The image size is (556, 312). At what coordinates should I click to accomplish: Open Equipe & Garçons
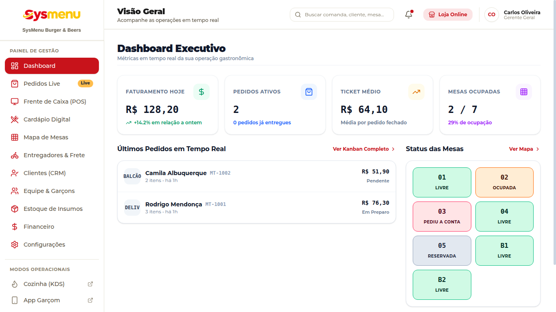pos(52,191)
